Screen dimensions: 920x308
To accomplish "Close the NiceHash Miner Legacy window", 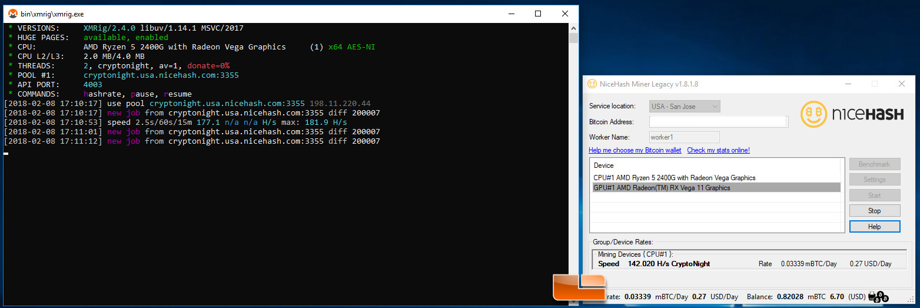I will point(901,84).
